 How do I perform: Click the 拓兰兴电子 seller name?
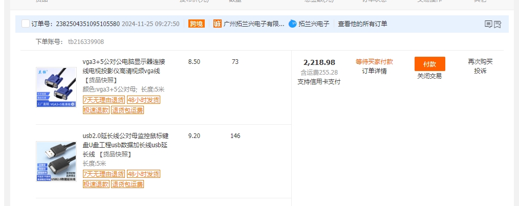(x=314, y=24)
